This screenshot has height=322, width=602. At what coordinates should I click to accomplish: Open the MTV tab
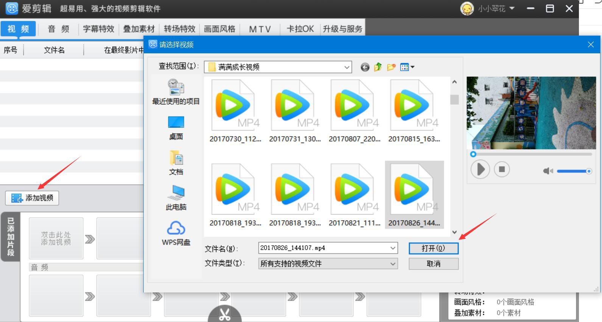(260, 29)
